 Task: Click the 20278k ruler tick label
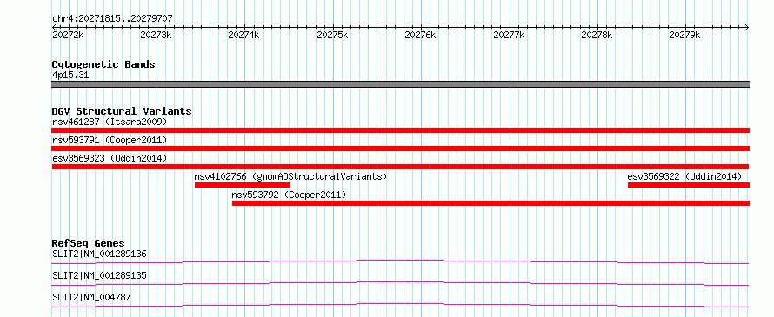coord(597,35)
